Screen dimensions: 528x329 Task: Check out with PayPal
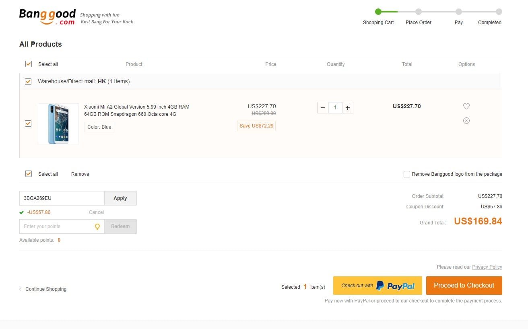click(x=377, y=286)
